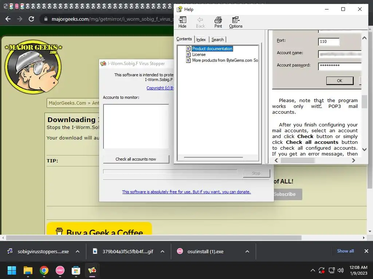Open More products from ByteGems.com topic
The image size is (373, 279).
click(x=225, y=60)
